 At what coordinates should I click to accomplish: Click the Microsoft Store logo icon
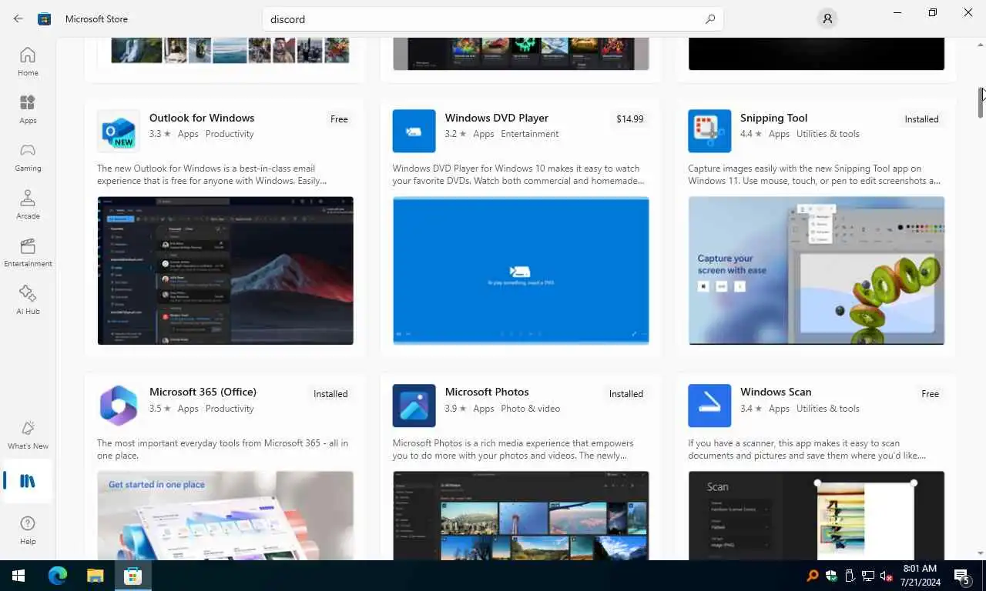pos(45,18)
